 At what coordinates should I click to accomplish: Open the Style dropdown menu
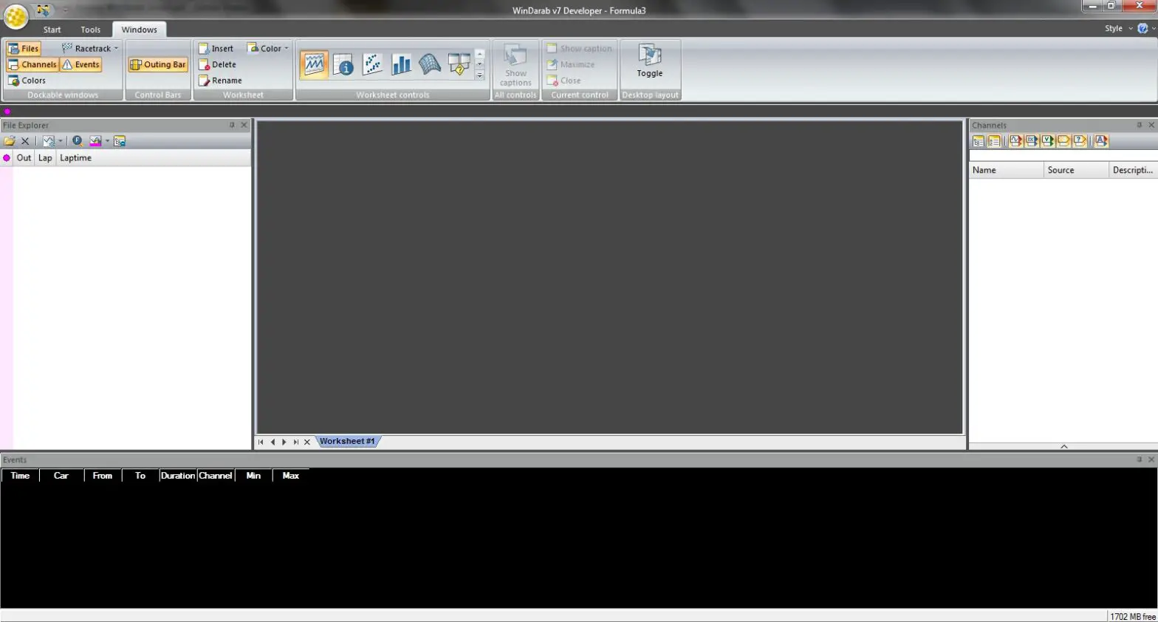tap(1118, 29)
